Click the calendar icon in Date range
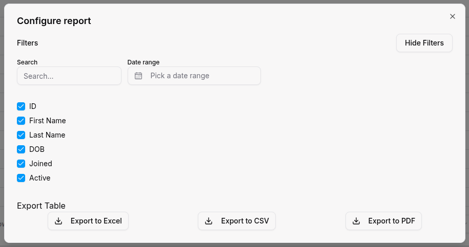The width and height of the screenshot is (469, 247). [x=138, y=76]
